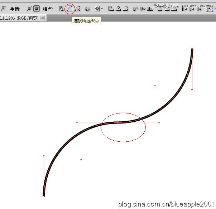Image resolution: width=216 pixels, height=209 pixels.
Task: Convert selected anchor points to smooth
Action: pos(3,9)
